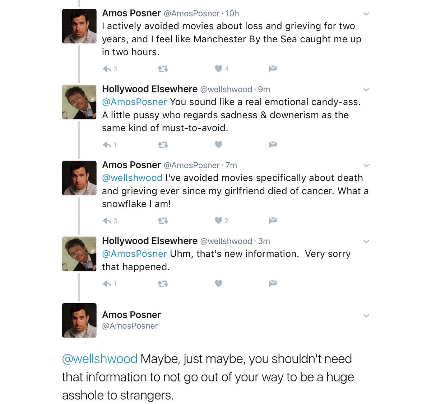Open the Hollywood Elsewhere name on 3m tweet
The height and width of the screenshot is (404, 431).
pyautogui.click(x=149, y=241)
